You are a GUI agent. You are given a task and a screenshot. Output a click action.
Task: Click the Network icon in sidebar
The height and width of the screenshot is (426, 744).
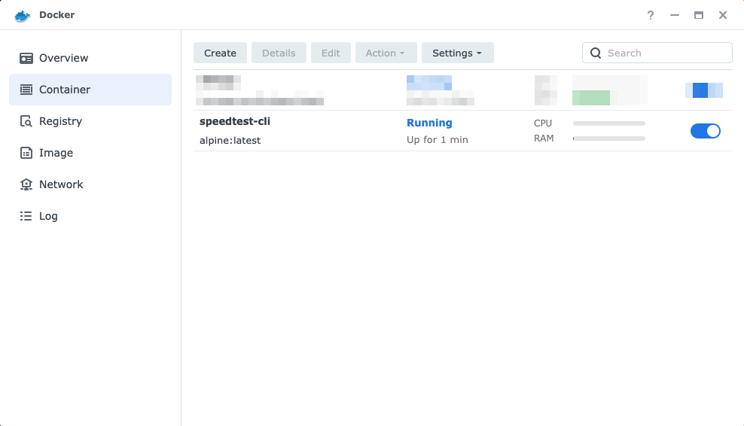tap(26, 184)
